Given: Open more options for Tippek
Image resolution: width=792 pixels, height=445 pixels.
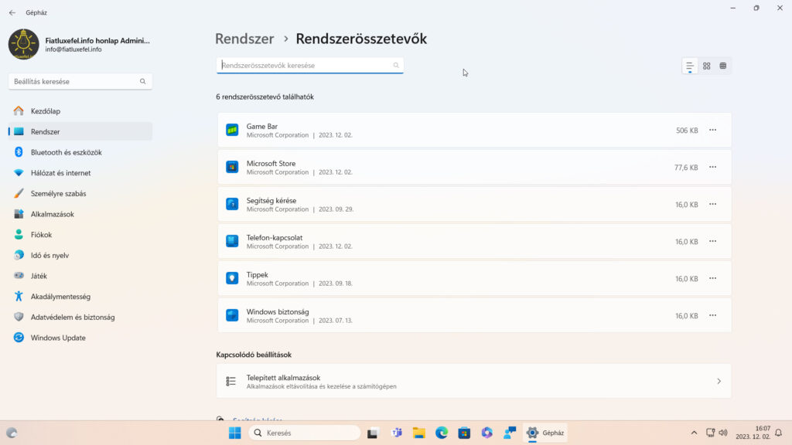Looking at the screenshot, I should coord(712,278).
